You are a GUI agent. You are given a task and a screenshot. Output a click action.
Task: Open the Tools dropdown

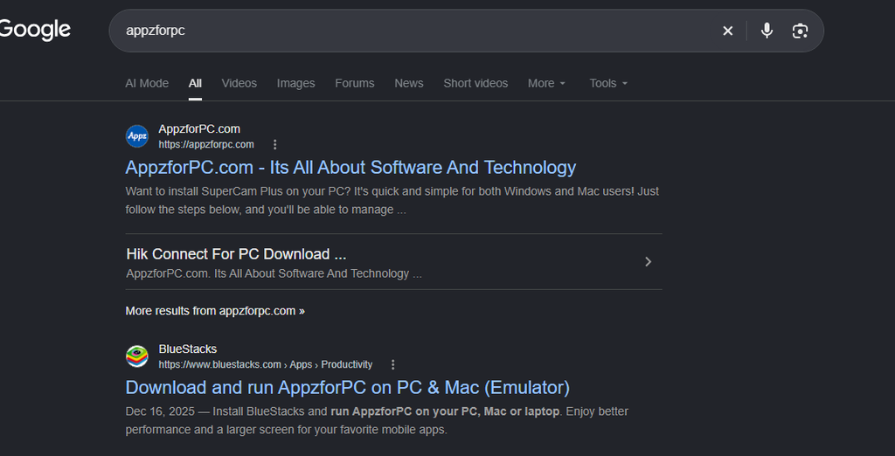(608, 83)
